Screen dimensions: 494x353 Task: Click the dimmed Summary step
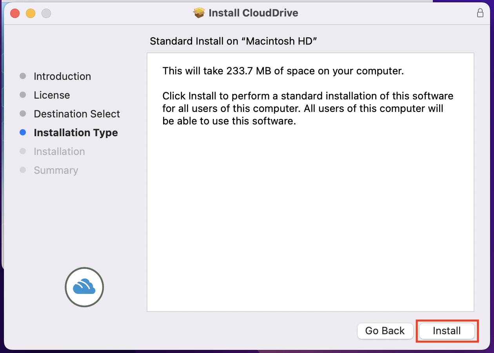pyautogui.click(x=56, y=170)
